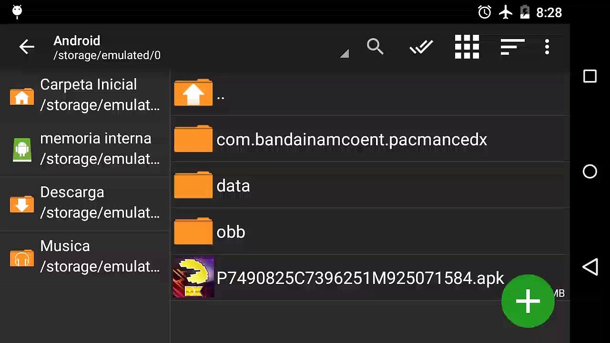The width and height of the screenshot is (610, 343).
Task: Switch to grid view icon
Action: point(467,47)
